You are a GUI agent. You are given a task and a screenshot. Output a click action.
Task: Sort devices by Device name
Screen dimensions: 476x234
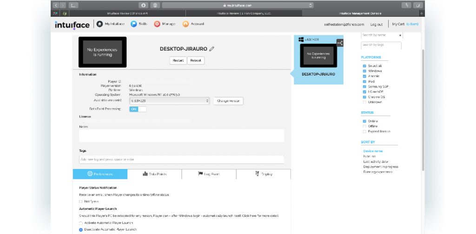coord(373,151)
